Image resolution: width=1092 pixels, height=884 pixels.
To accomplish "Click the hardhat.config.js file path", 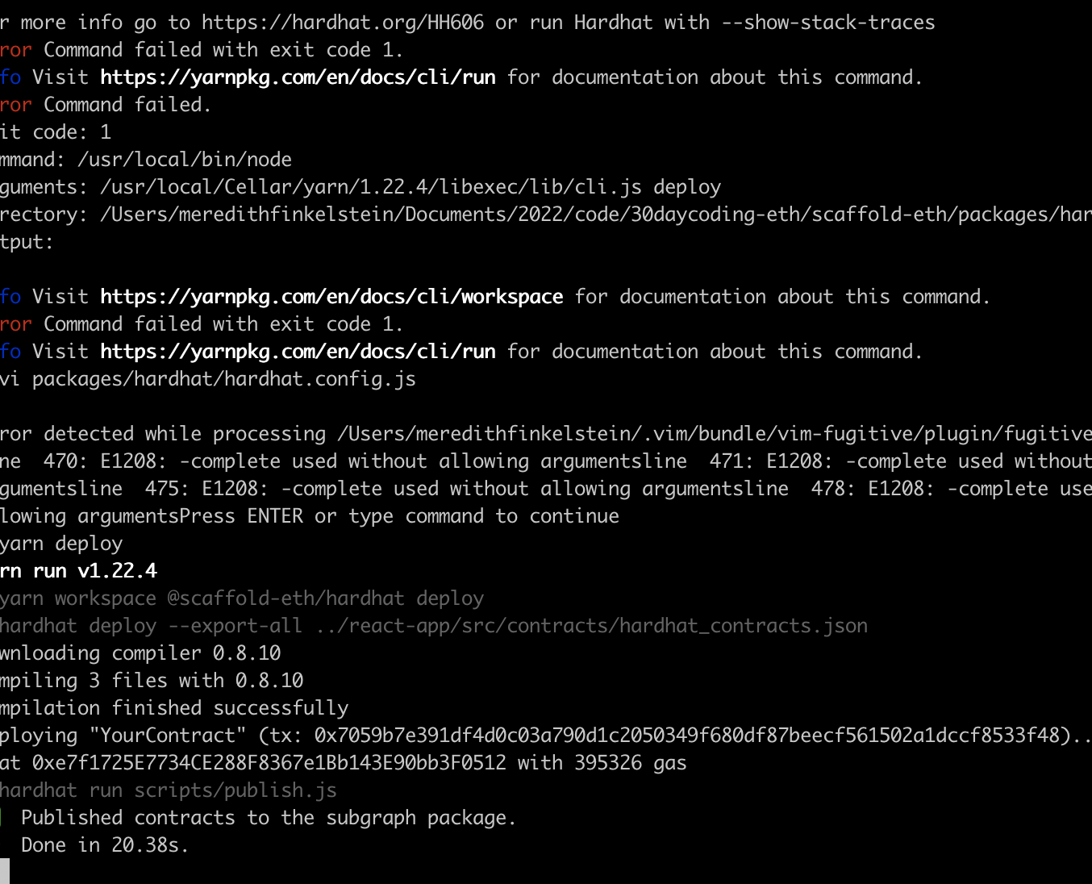I will (x=224, y=379).
